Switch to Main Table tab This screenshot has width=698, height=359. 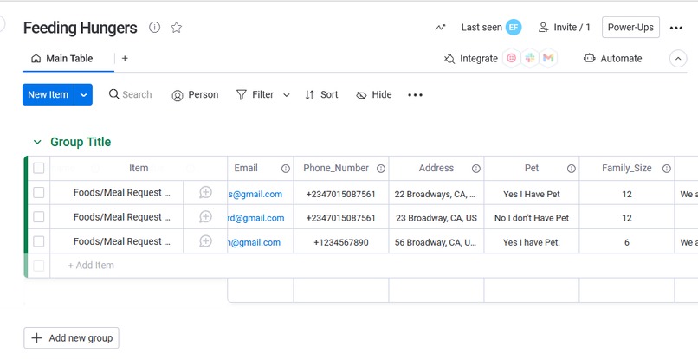pos(62,58)
